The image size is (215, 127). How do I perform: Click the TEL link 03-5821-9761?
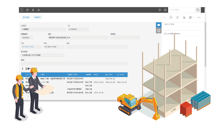[x=28, y=47]
